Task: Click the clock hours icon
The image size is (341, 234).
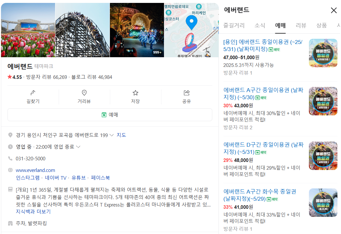Action: (10, 147)
